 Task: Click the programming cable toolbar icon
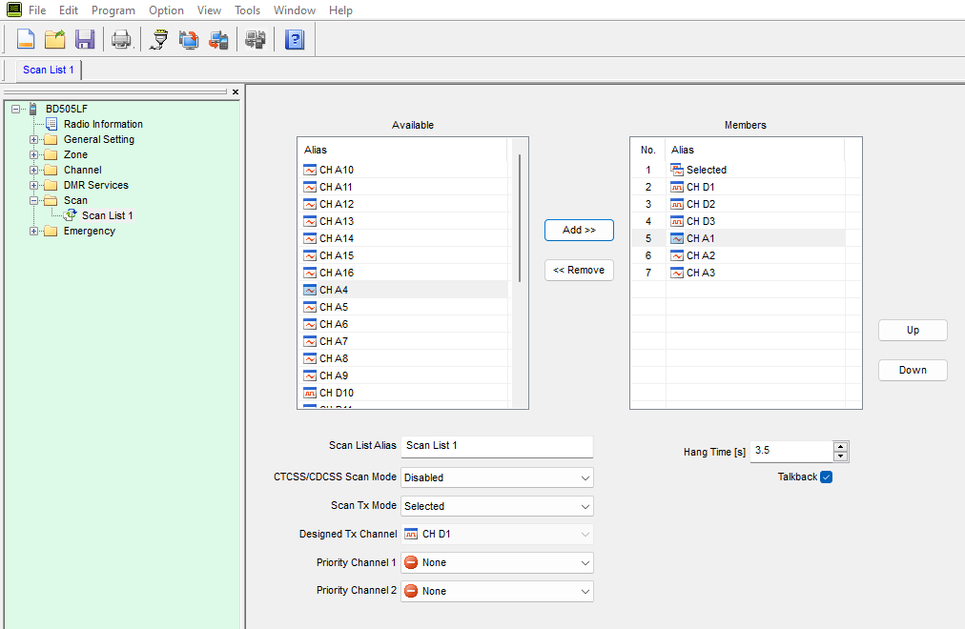click(x=159, y=40)
